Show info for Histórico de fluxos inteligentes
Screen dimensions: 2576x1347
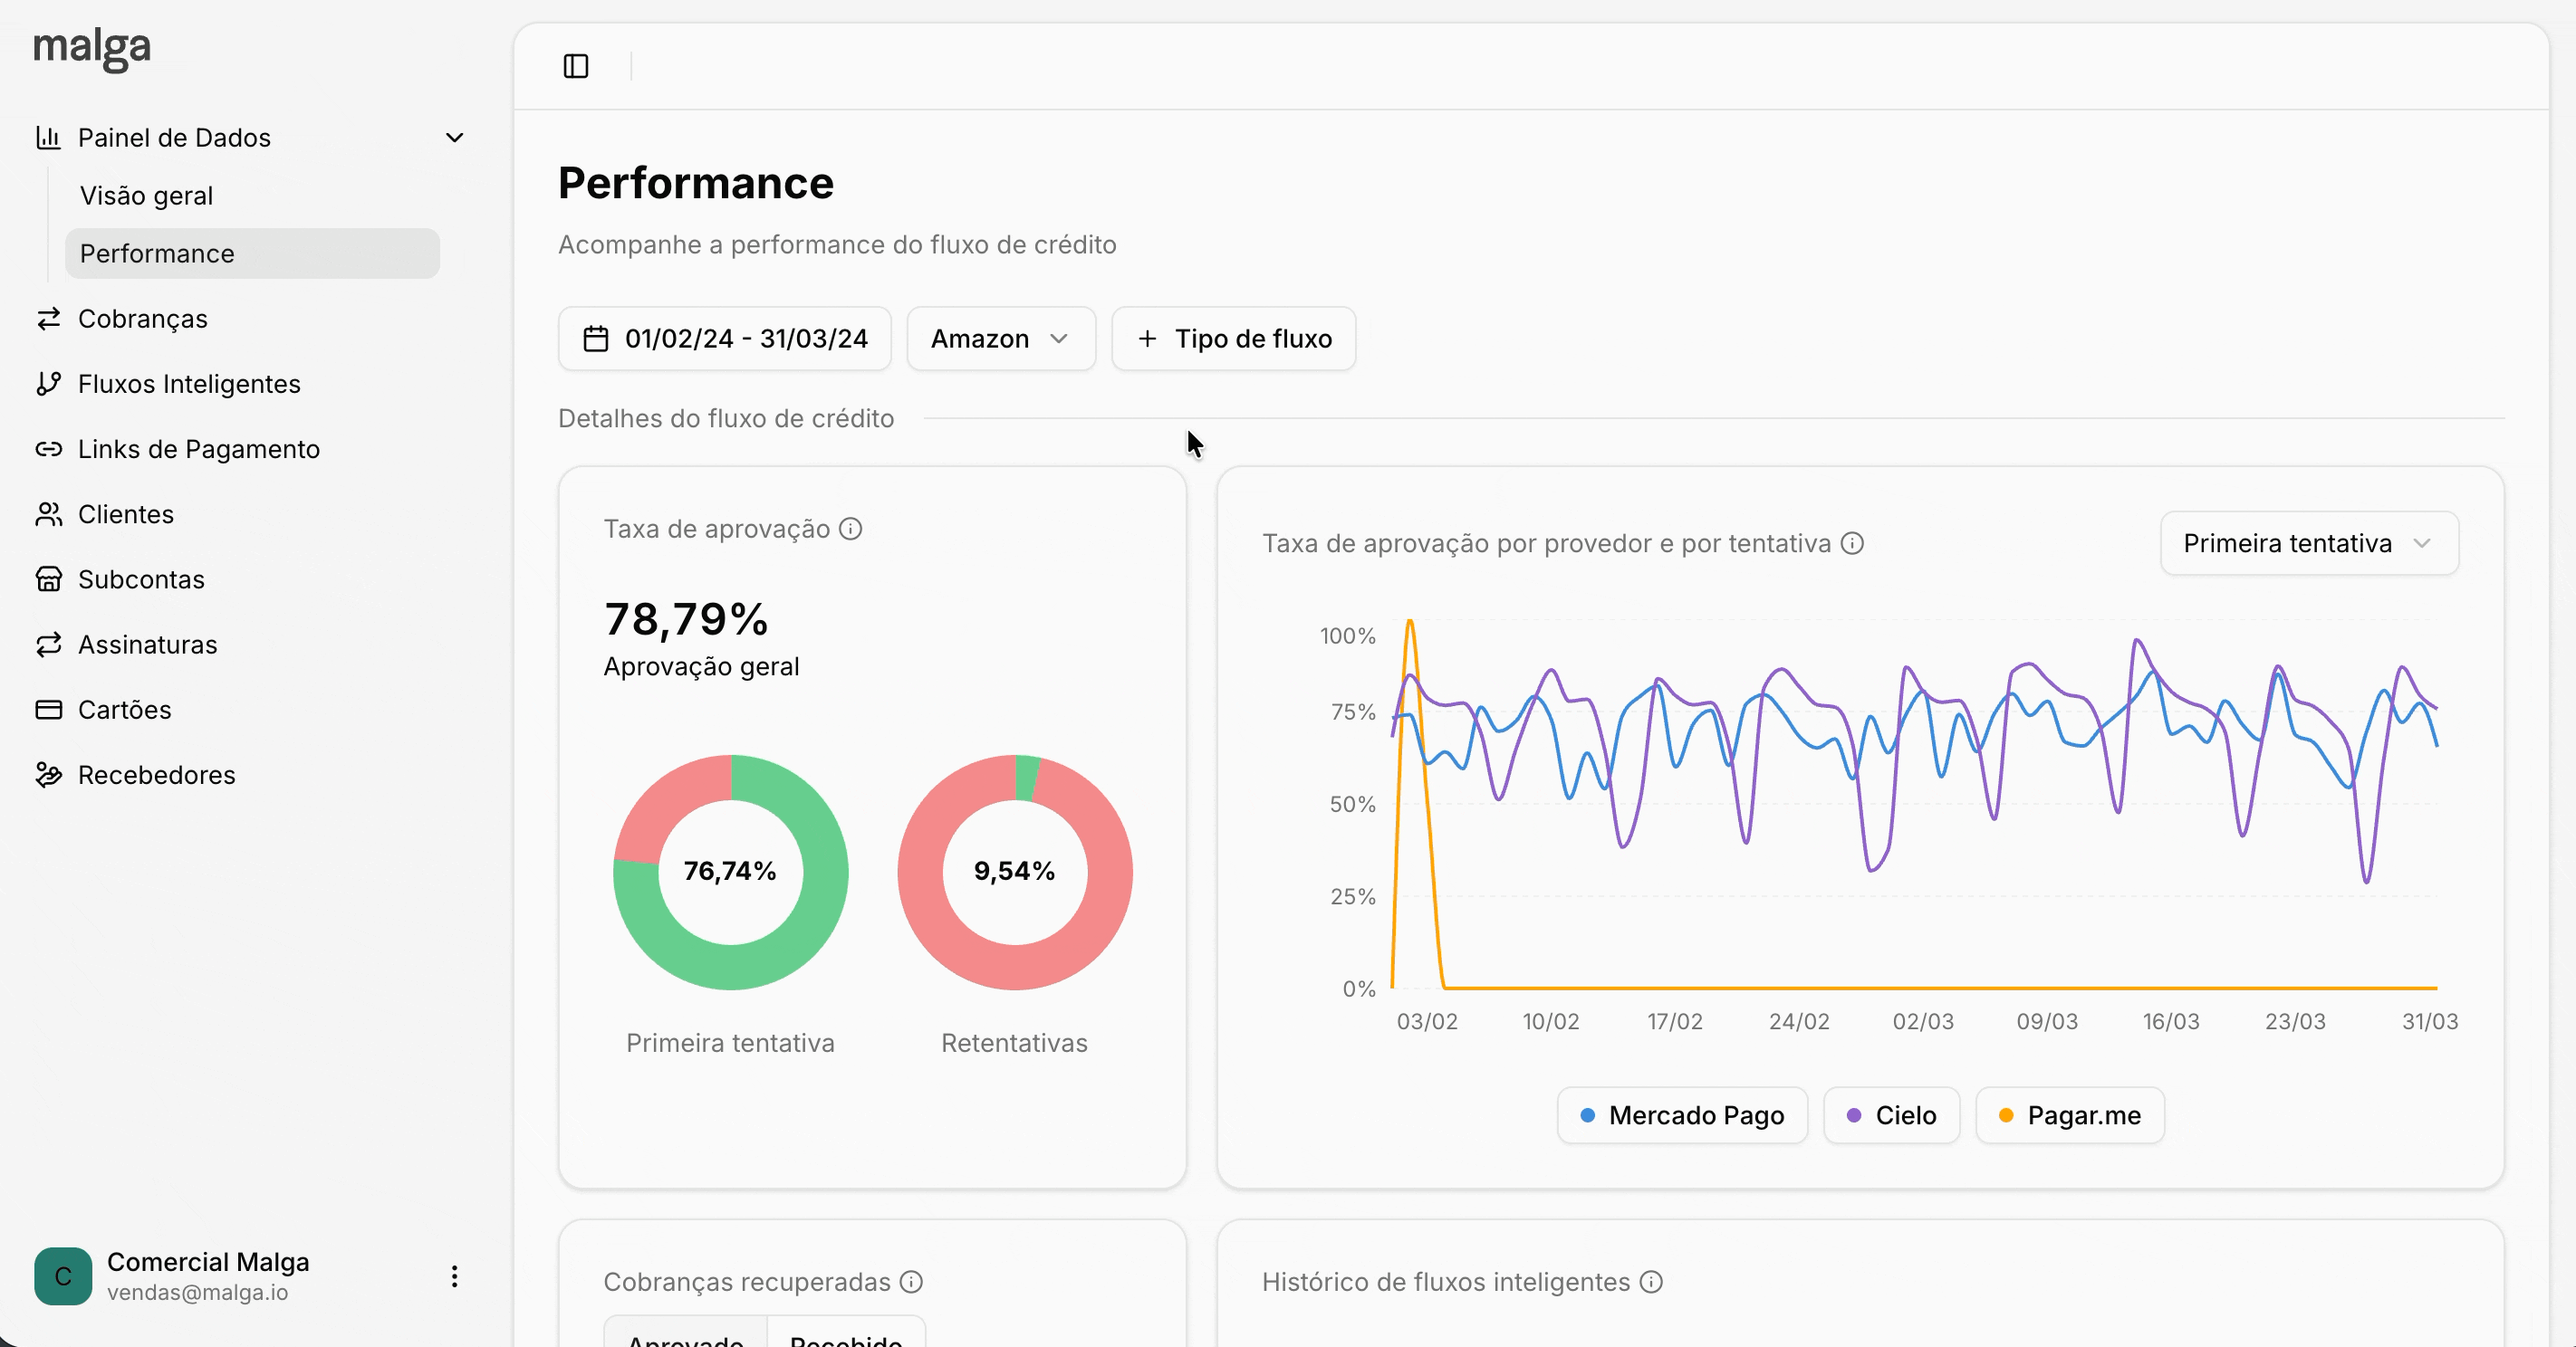(1652, 1282)
